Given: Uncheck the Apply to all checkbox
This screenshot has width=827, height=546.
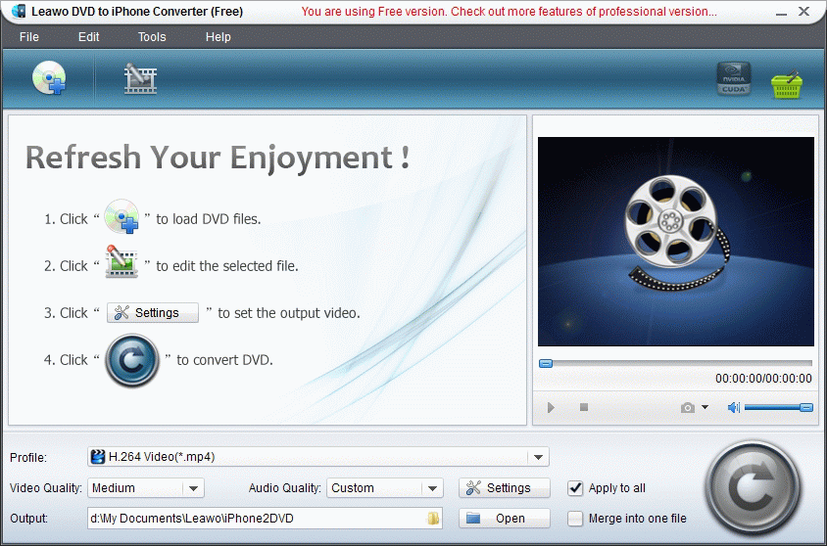Looking at the screenshot, I should pyautogui.click(x=575, y=488).
